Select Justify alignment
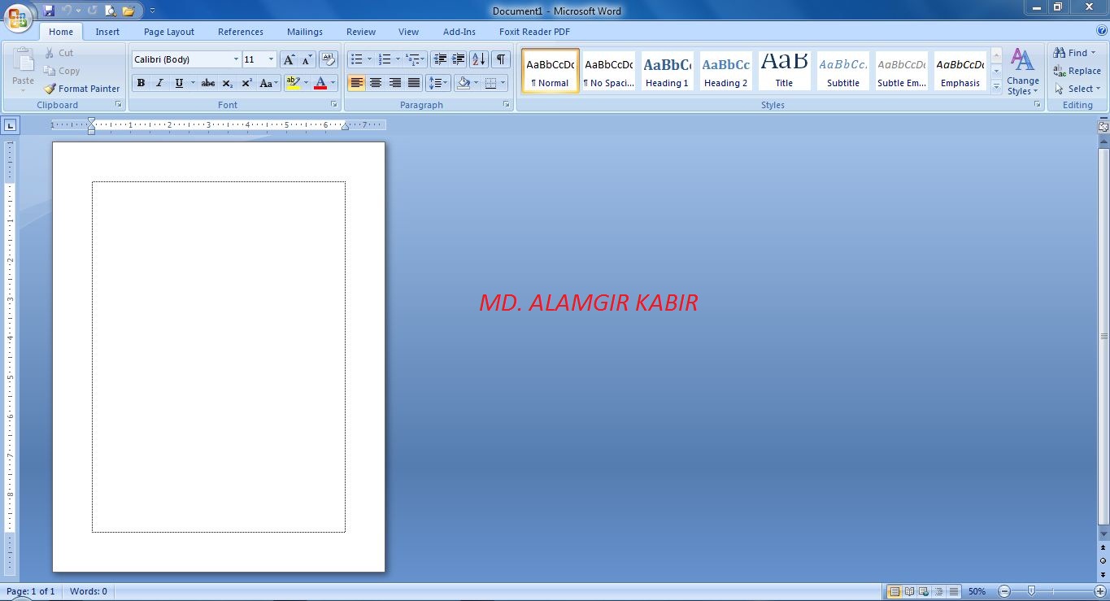The height and width of the screenshot is (601, 1110). (414, 83)
